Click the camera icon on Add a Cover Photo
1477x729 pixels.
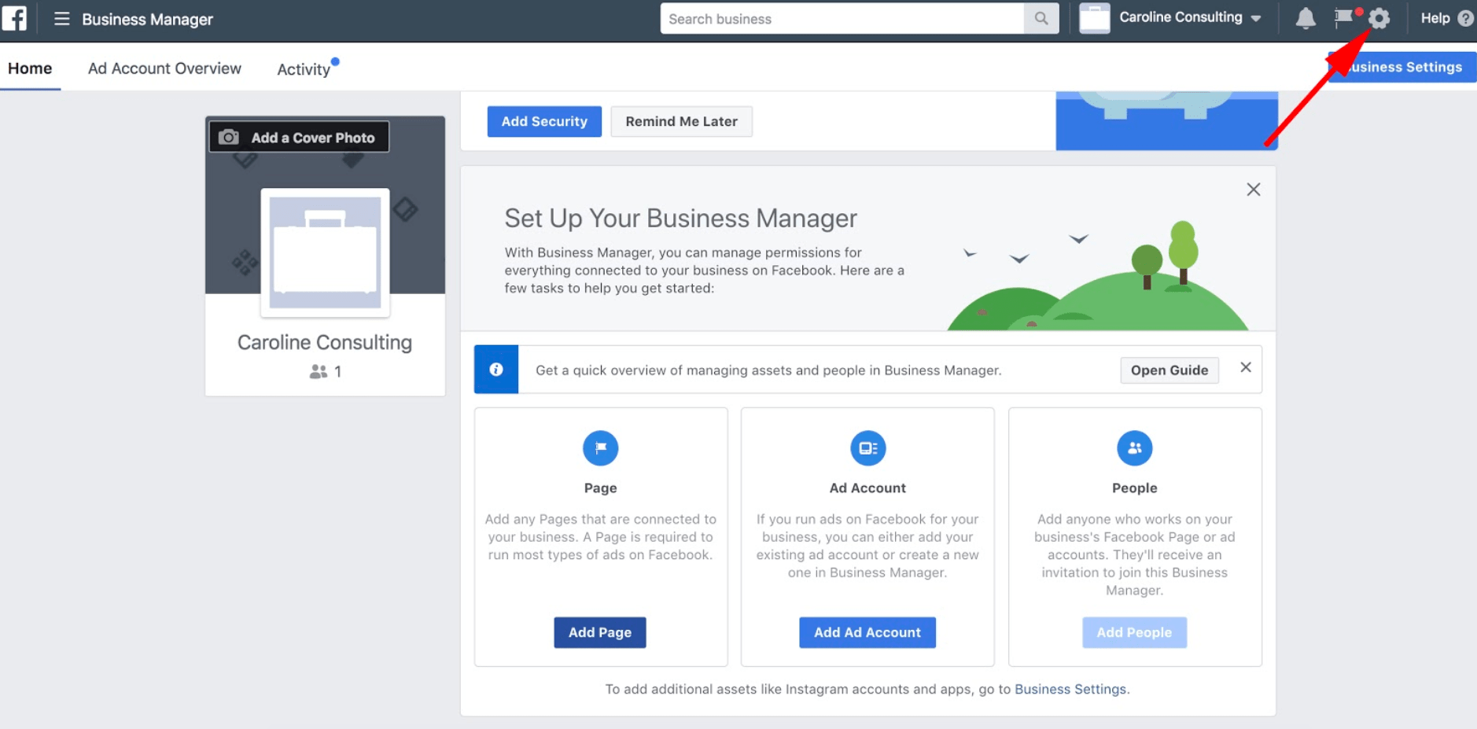tap(229, 138)
